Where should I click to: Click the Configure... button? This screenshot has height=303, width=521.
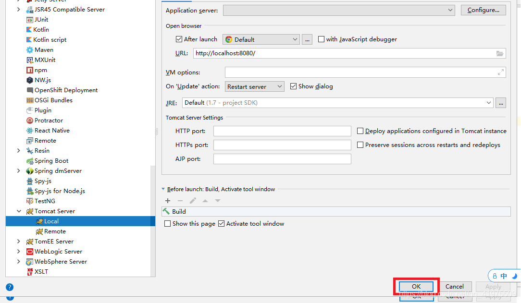[484, 10]
